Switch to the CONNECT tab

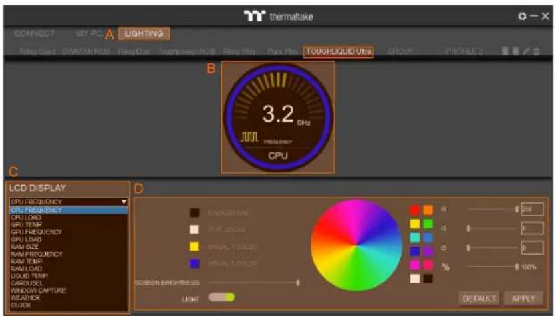tap(34, 33)
